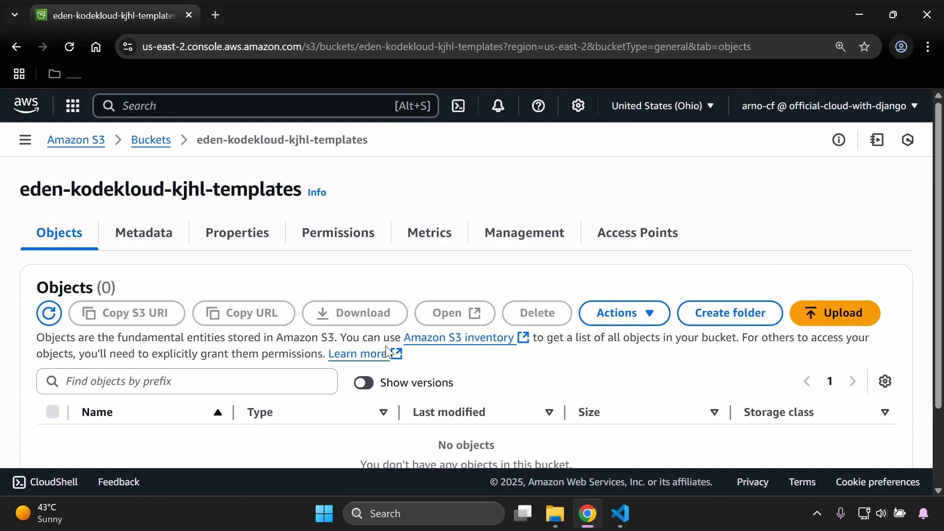Open the Actions dropdown
This screenshot has height=531, width=944.
(624, 313)
